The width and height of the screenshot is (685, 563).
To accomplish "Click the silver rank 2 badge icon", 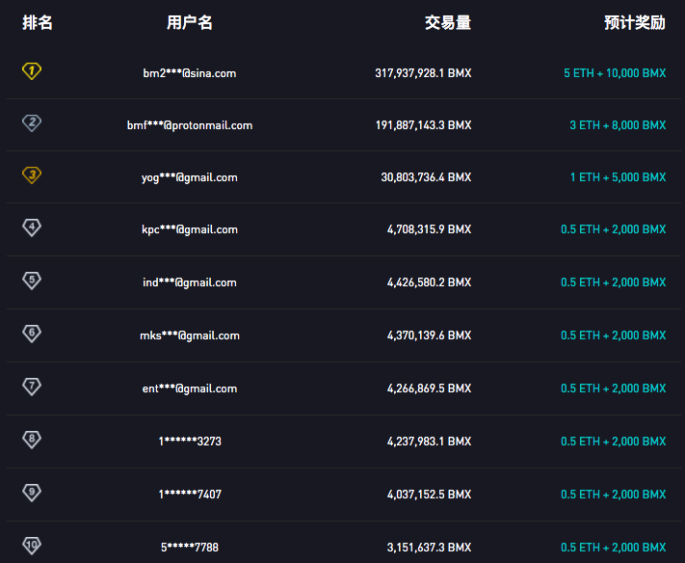I will [x=32, y=122].
